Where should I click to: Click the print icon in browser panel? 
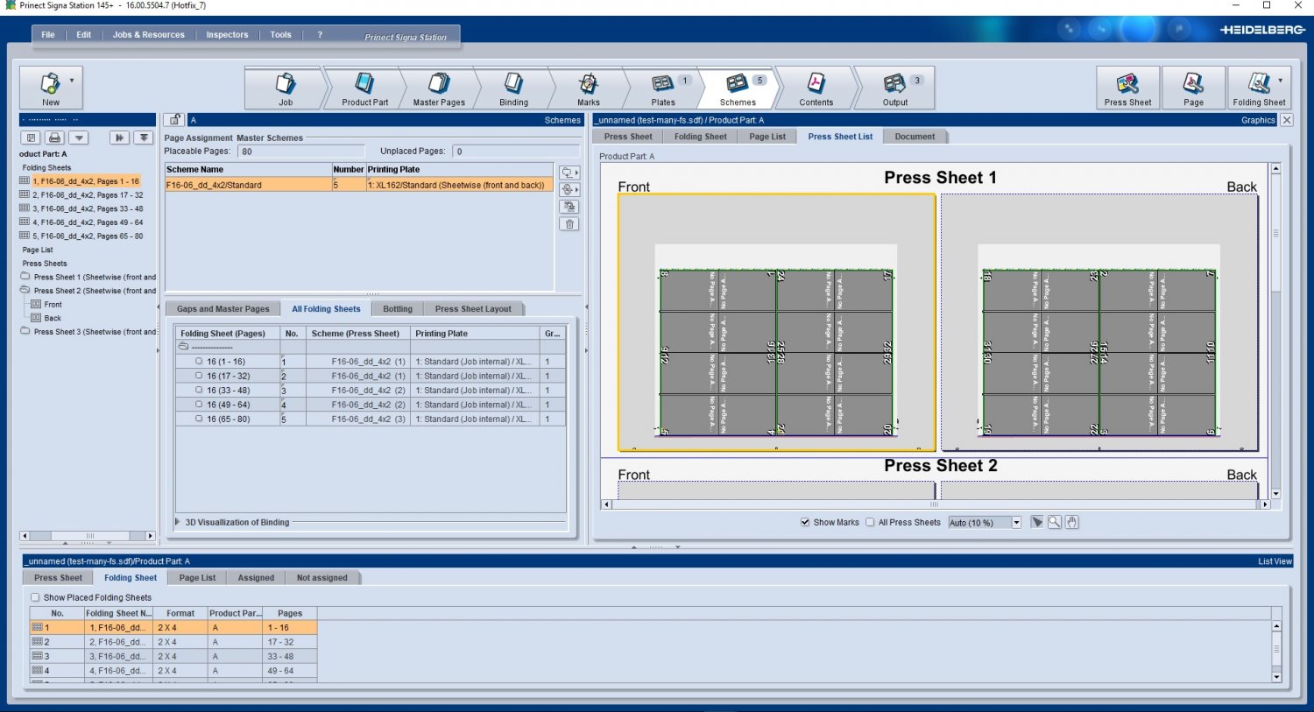coord(54,137)
